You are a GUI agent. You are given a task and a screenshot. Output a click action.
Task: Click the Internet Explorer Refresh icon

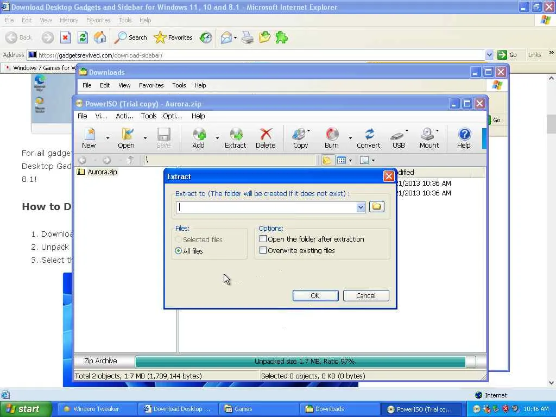tap(83, 37)
